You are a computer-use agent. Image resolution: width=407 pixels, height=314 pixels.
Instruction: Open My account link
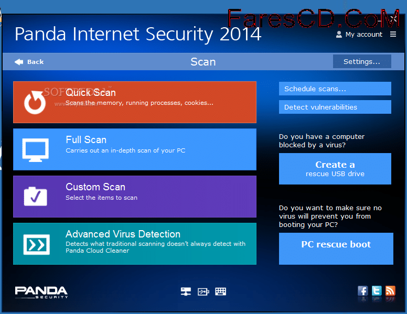pos(363,35)
